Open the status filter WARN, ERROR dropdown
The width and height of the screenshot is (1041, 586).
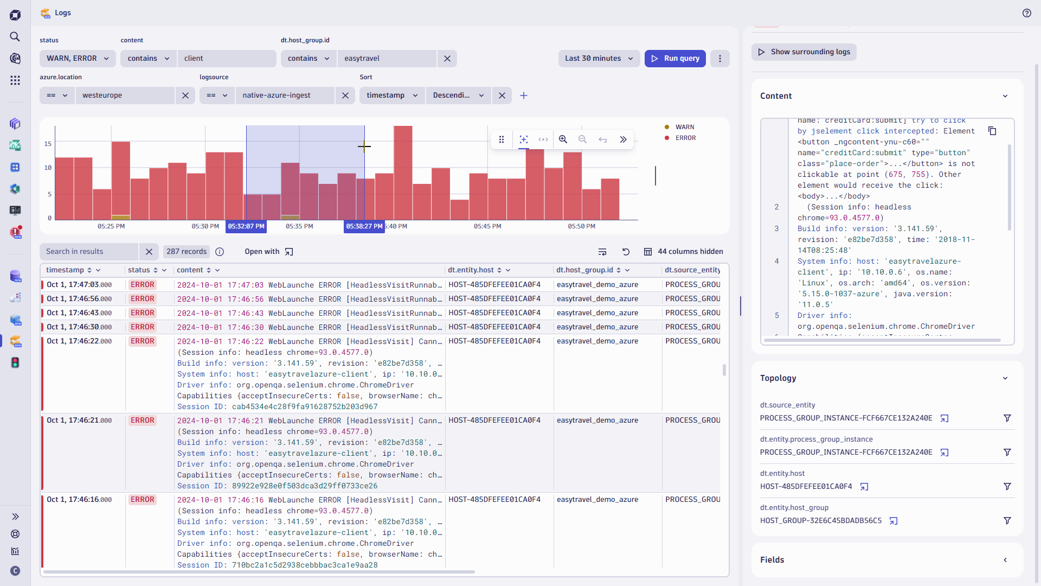click(x=77, y=58)
